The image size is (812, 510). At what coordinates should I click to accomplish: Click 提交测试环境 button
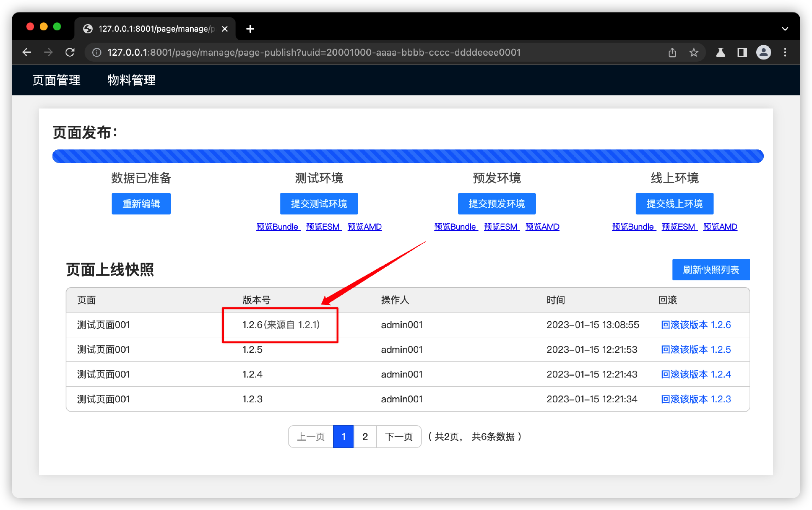319,204
